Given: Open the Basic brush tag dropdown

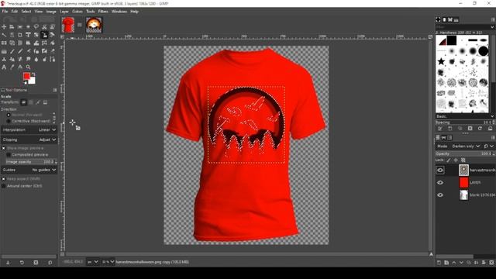Looking at the screenshot, I should pos(465,116).
